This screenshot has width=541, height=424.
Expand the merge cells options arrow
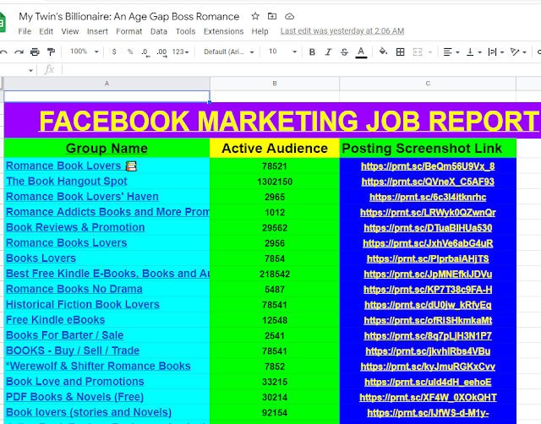click(430, 52)
